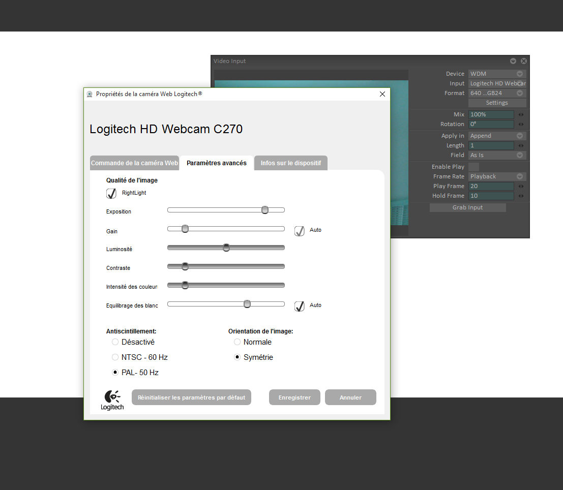Switch to Commande de la caméra Web tab

[x=134, y=163]
